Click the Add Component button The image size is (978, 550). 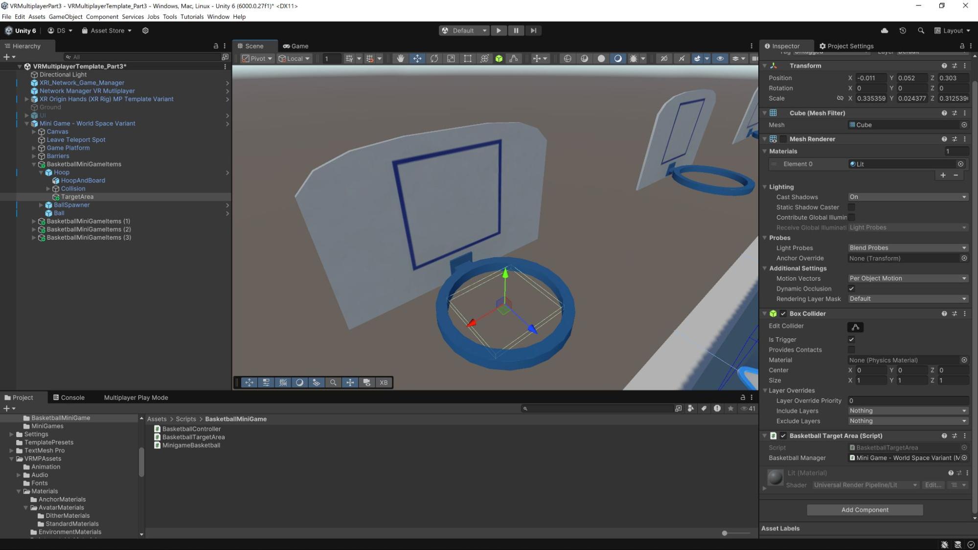864,509
